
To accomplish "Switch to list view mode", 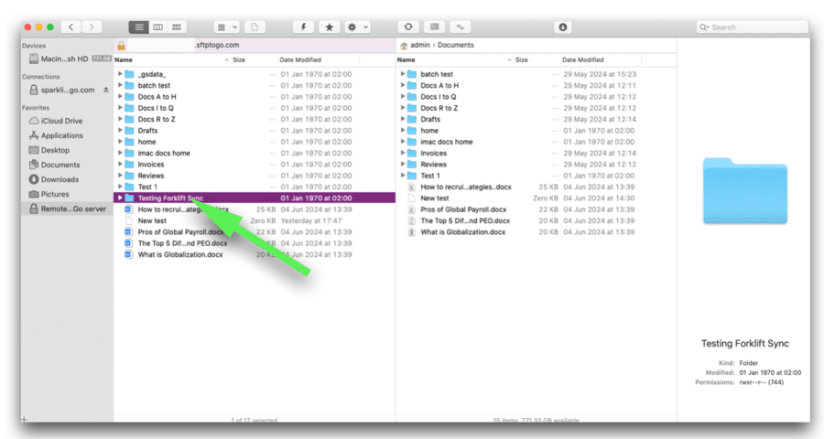I will [139, 27].
